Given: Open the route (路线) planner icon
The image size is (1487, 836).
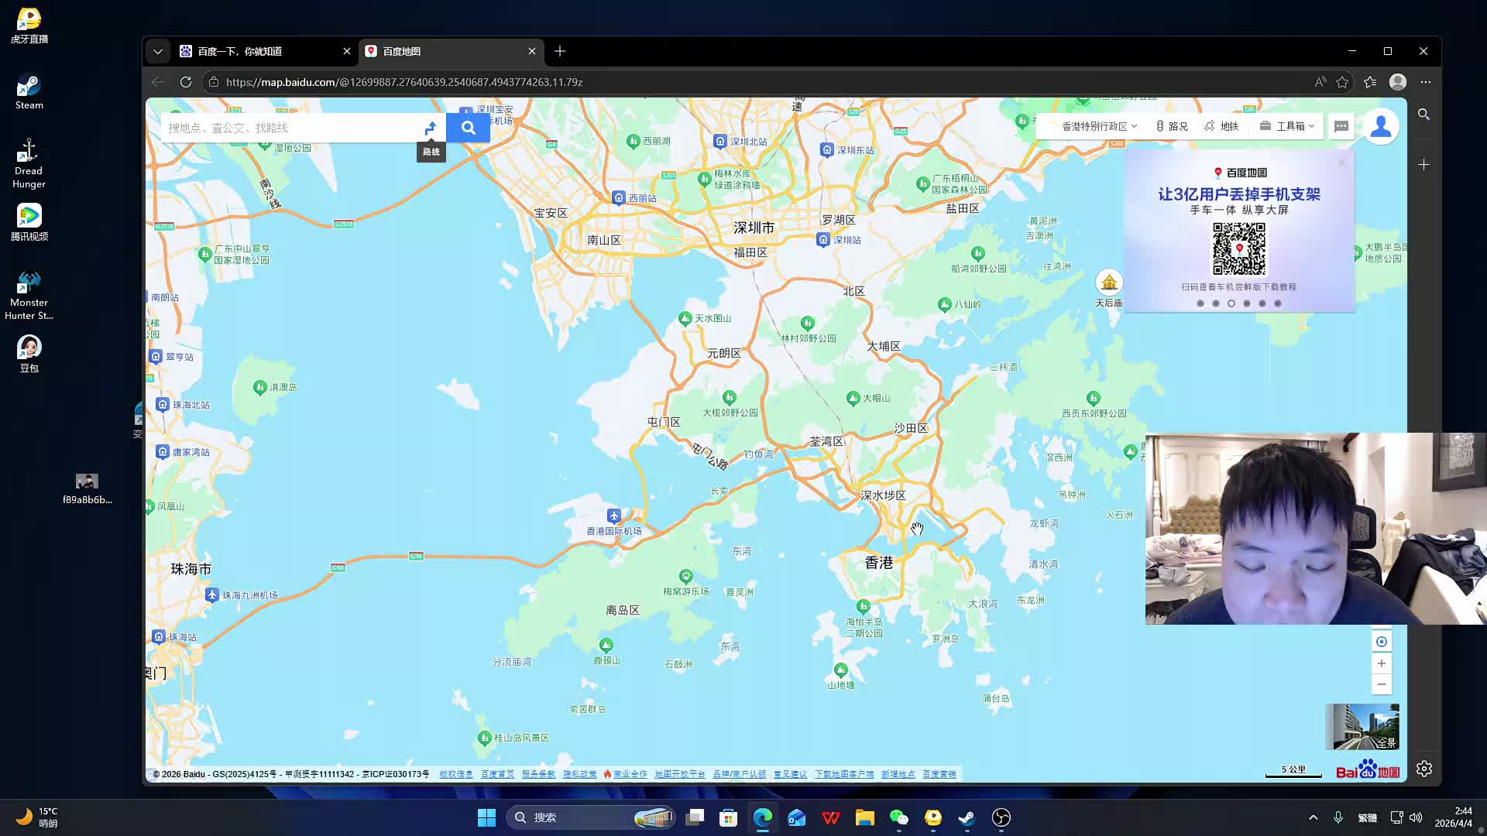Looking at the screenshot, I should point(431,128).
